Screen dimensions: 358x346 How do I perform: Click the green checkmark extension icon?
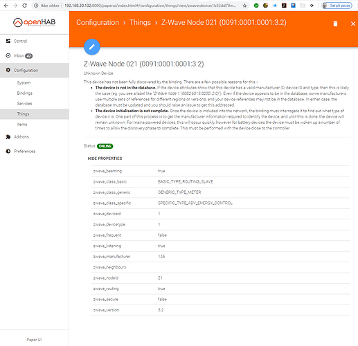(x=256, y=6)
